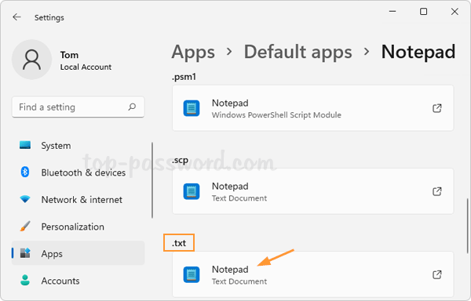This screenshot has width=471, height=301.
Task: Open the .txt external link icon
Action: pos(437,274)
